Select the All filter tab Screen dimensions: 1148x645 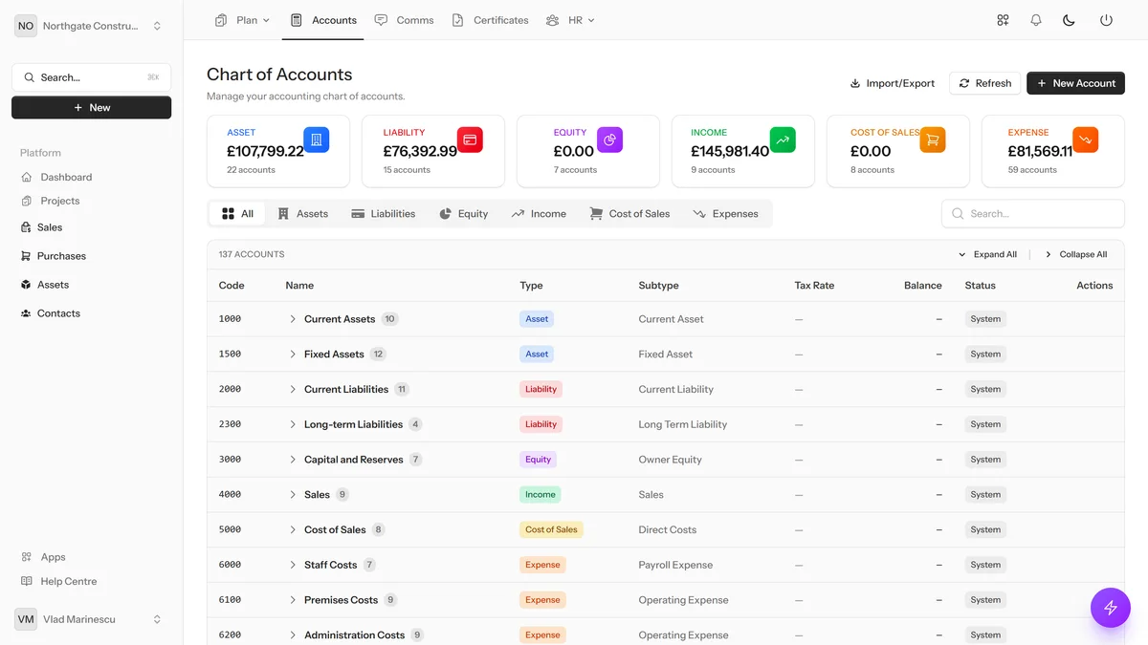point(237,214)
